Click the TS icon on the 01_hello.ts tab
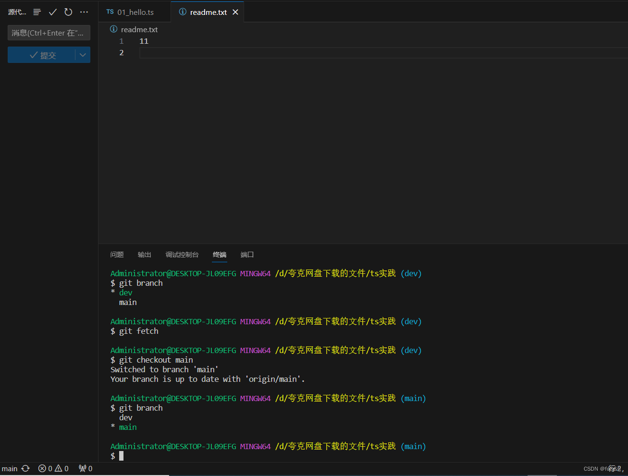The image size is (628, 476). [110, 12]
